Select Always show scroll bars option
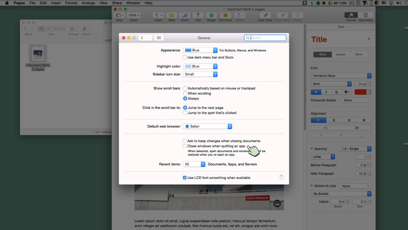Image resolution: width=408 pixels, height=230 pixels. (185, 98)
